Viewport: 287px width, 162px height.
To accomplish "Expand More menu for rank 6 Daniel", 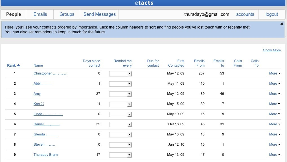I will click(274, 124).
